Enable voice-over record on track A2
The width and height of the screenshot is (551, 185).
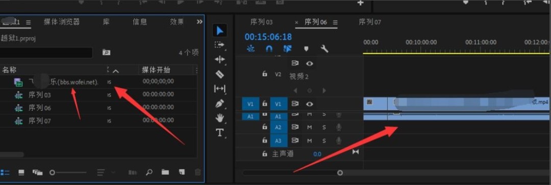339,127
